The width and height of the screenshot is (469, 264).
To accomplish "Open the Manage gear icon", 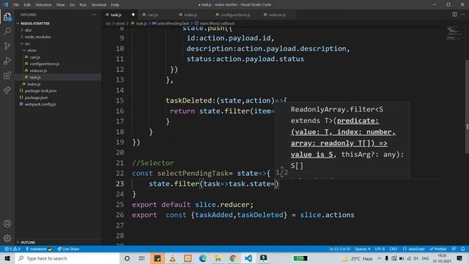I will pyautogui.click(x=7, y=238).
